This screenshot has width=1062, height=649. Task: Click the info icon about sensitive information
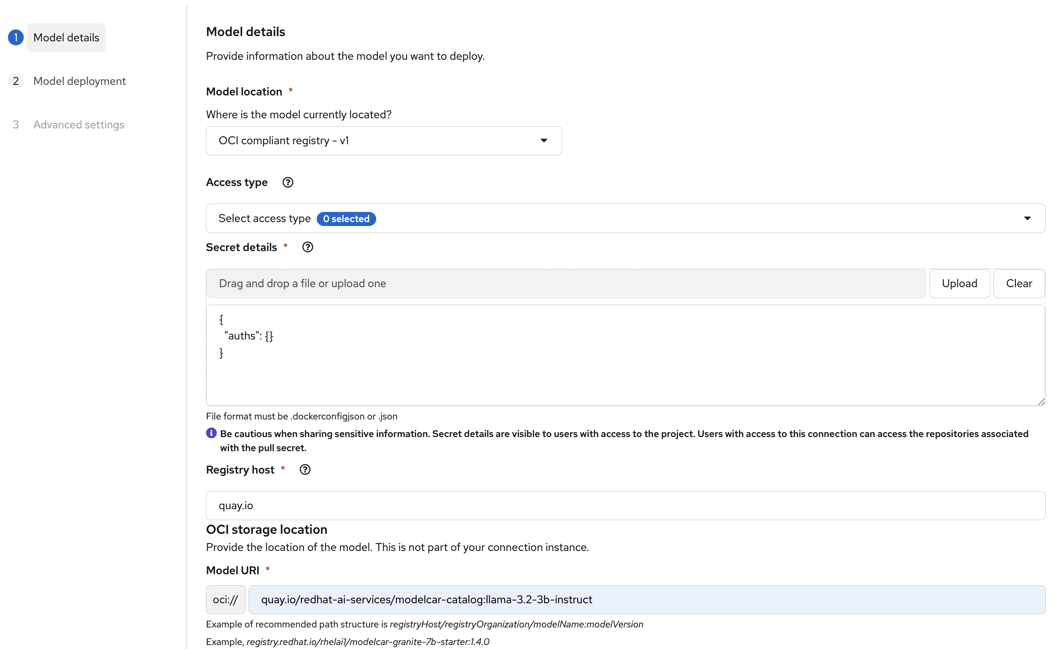[x=211, y=433]
